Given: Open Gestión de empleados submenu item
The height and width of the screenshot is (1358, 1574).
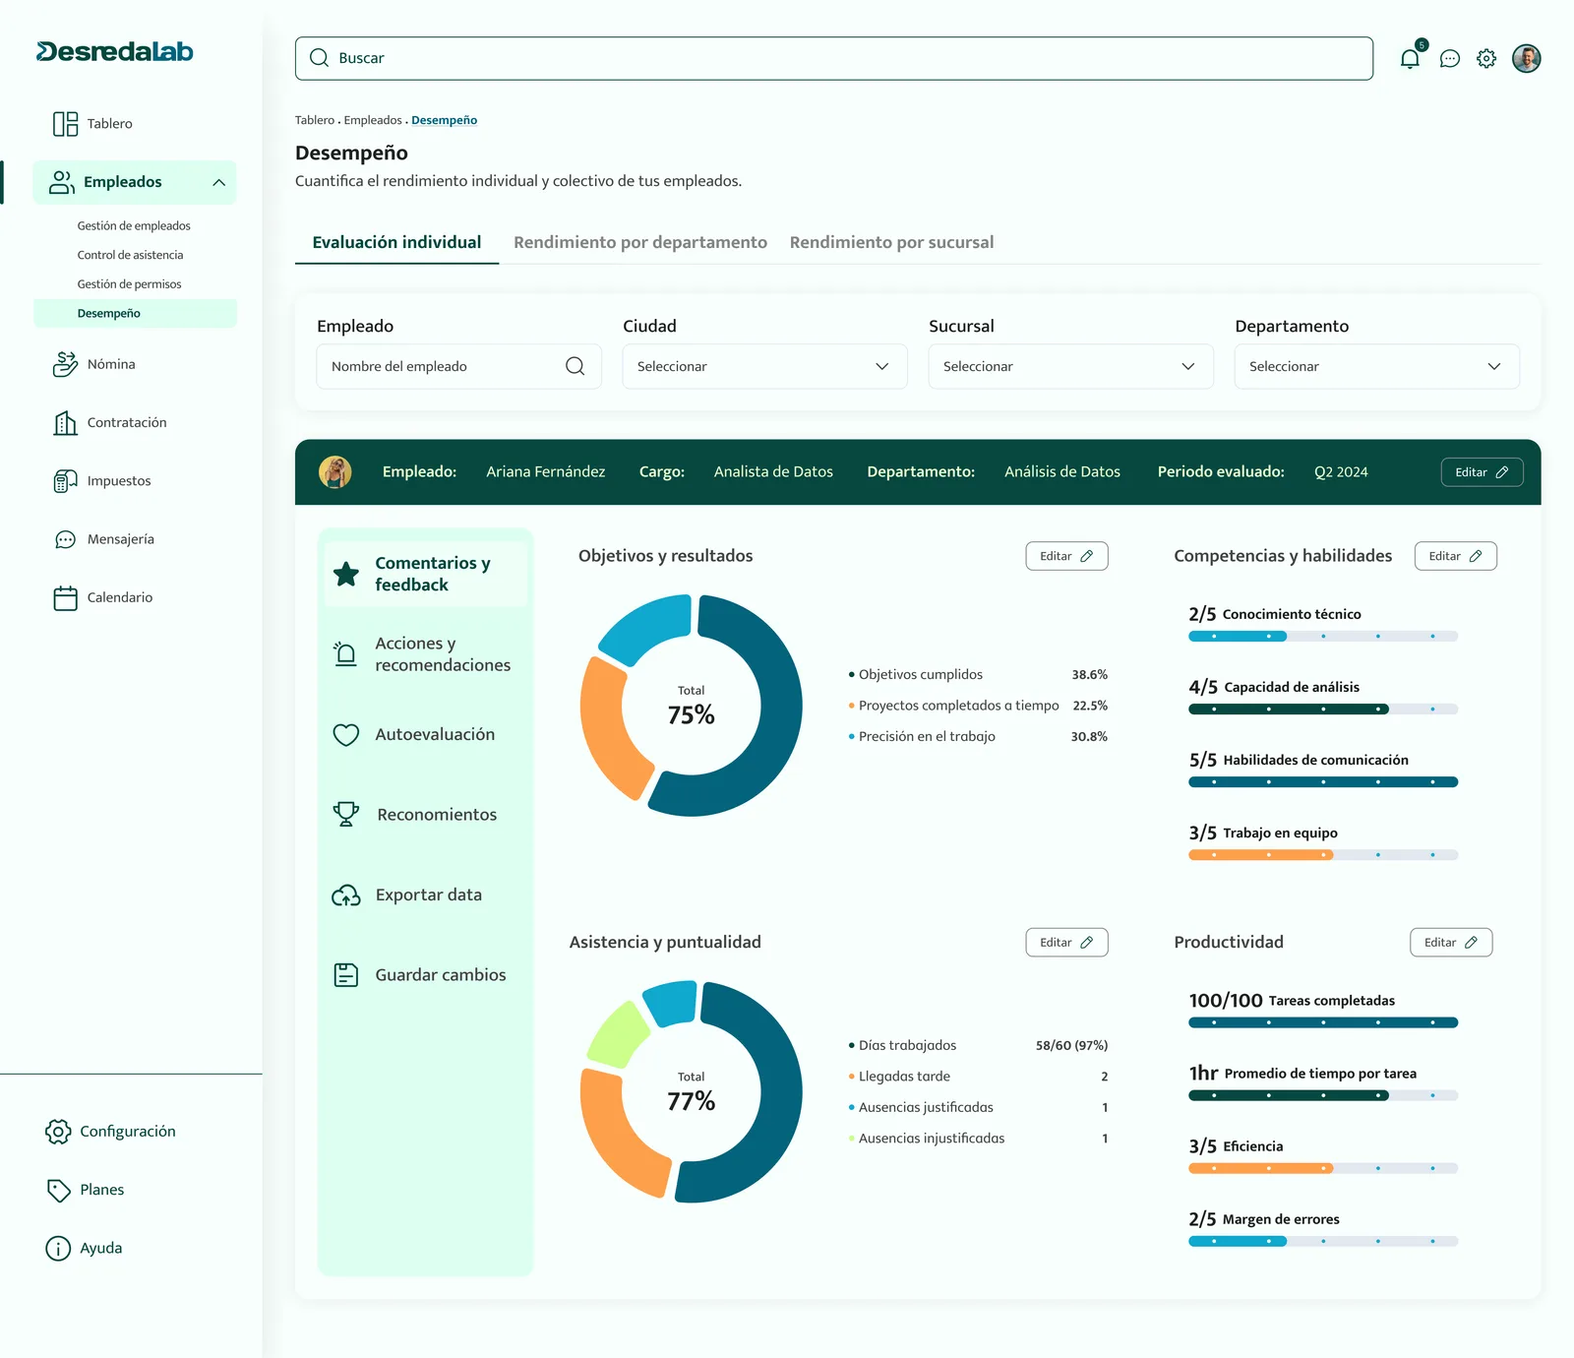Looking at the screenshot, I should click(134, 226).
